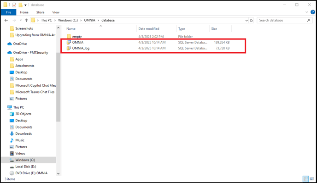317x183 pixels.
Task: Select Local Disk (D:) in sidebar
Action: (26, 166)
